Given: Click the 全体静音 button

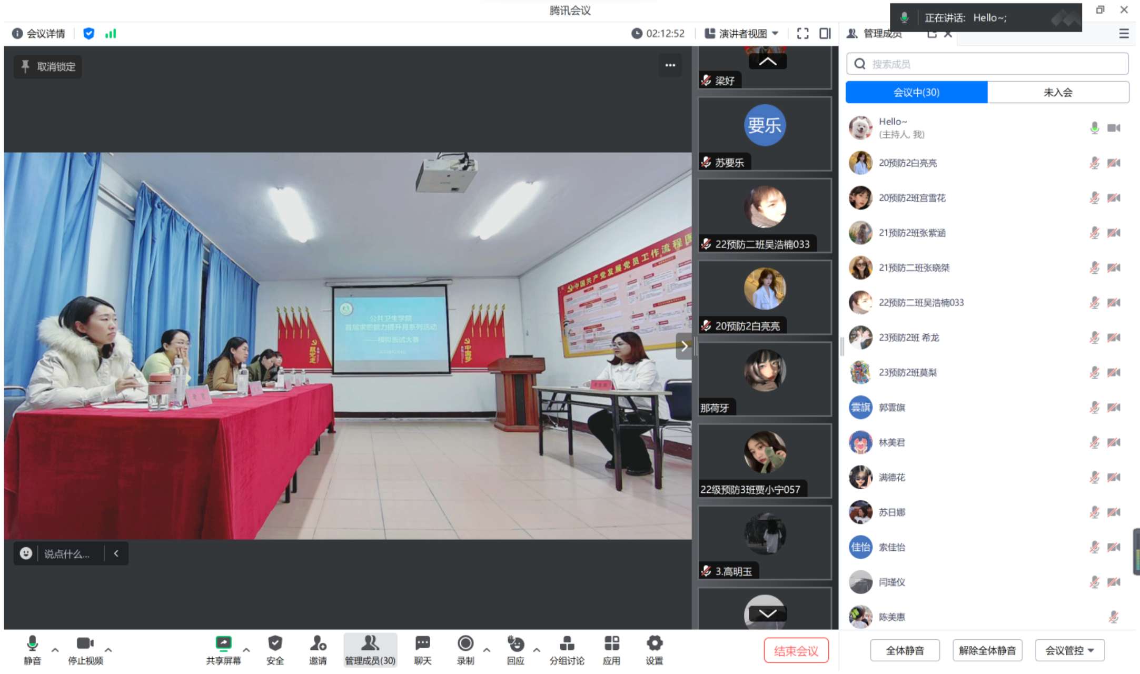Looking at the screenshot, I should coord(905,650).
